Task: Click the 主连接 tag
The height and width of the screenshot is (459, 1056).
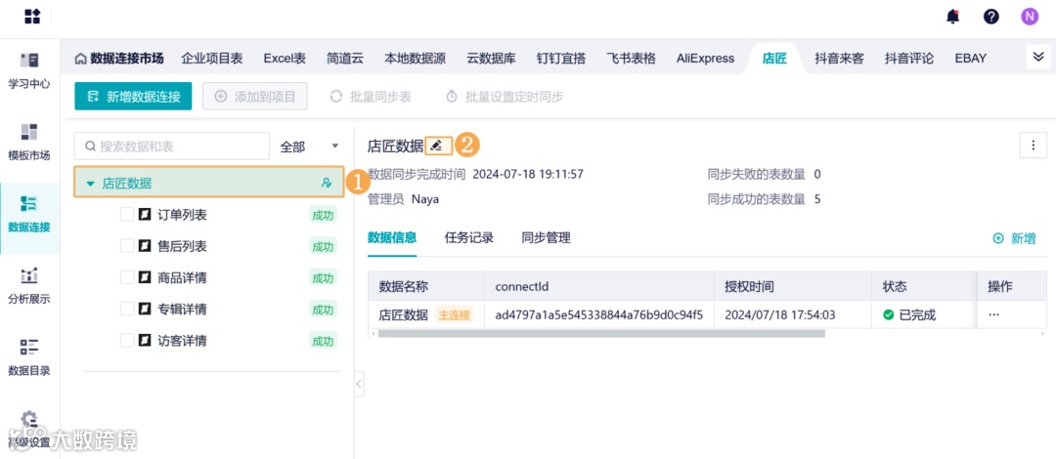Action: pos(454,314)
